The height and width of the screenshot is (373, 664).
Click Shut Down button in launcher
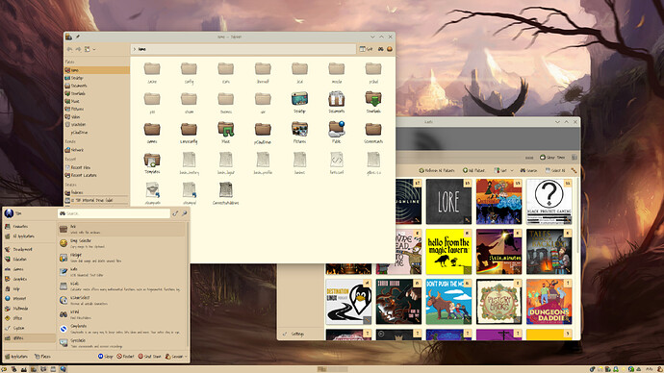click(149, 357)
